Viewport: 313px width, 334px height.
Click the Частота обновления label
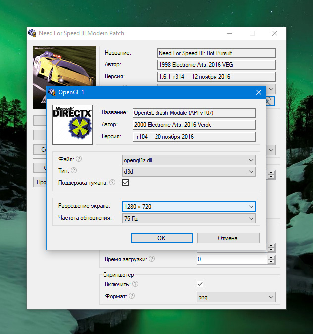[x=85, y=218]
